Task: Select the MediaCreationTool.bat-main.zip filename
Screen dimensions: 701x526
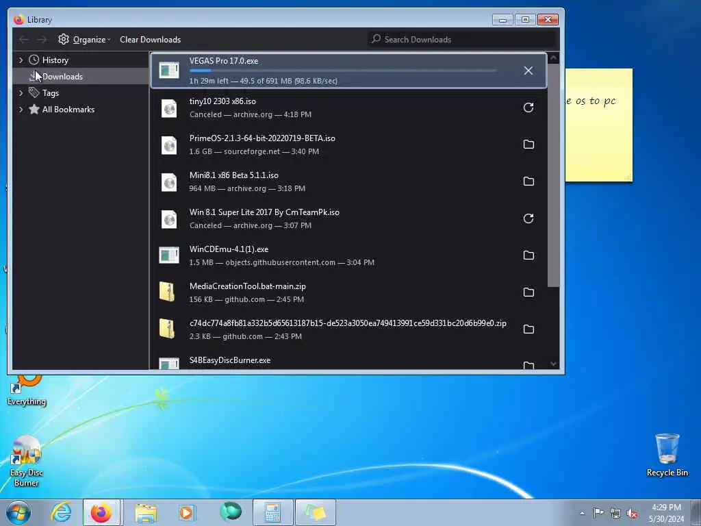Action: point(248,286)
